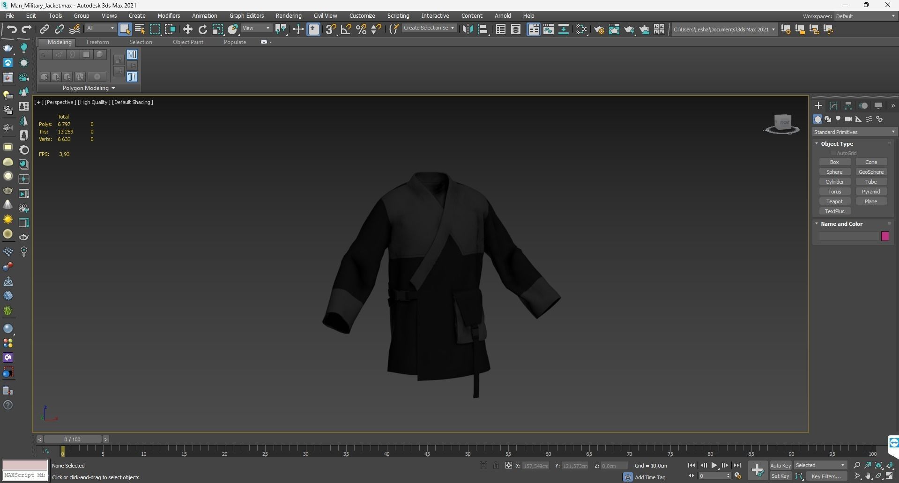Click the Mirror tool icon

click(468, 30)
